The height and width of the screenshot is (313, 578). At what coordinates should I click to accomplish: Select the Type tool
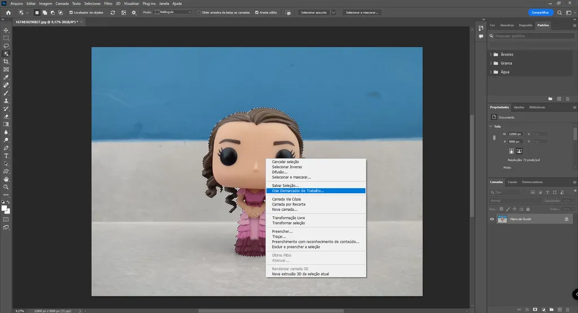6,155
